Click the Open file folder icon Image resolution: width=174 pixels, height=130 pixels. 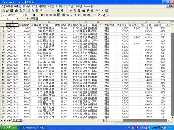[x=8, y=10]
